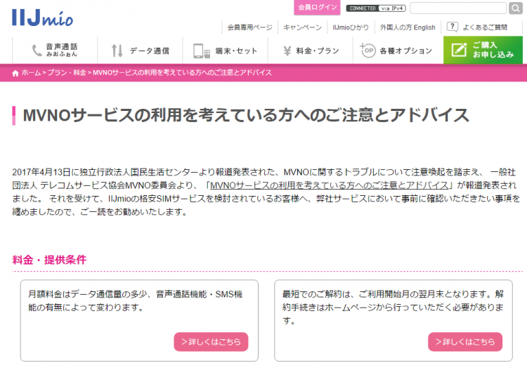The image size is (527, 370).
Task: Click the CONNECTED via IPv4 badge
Action: 376,8
